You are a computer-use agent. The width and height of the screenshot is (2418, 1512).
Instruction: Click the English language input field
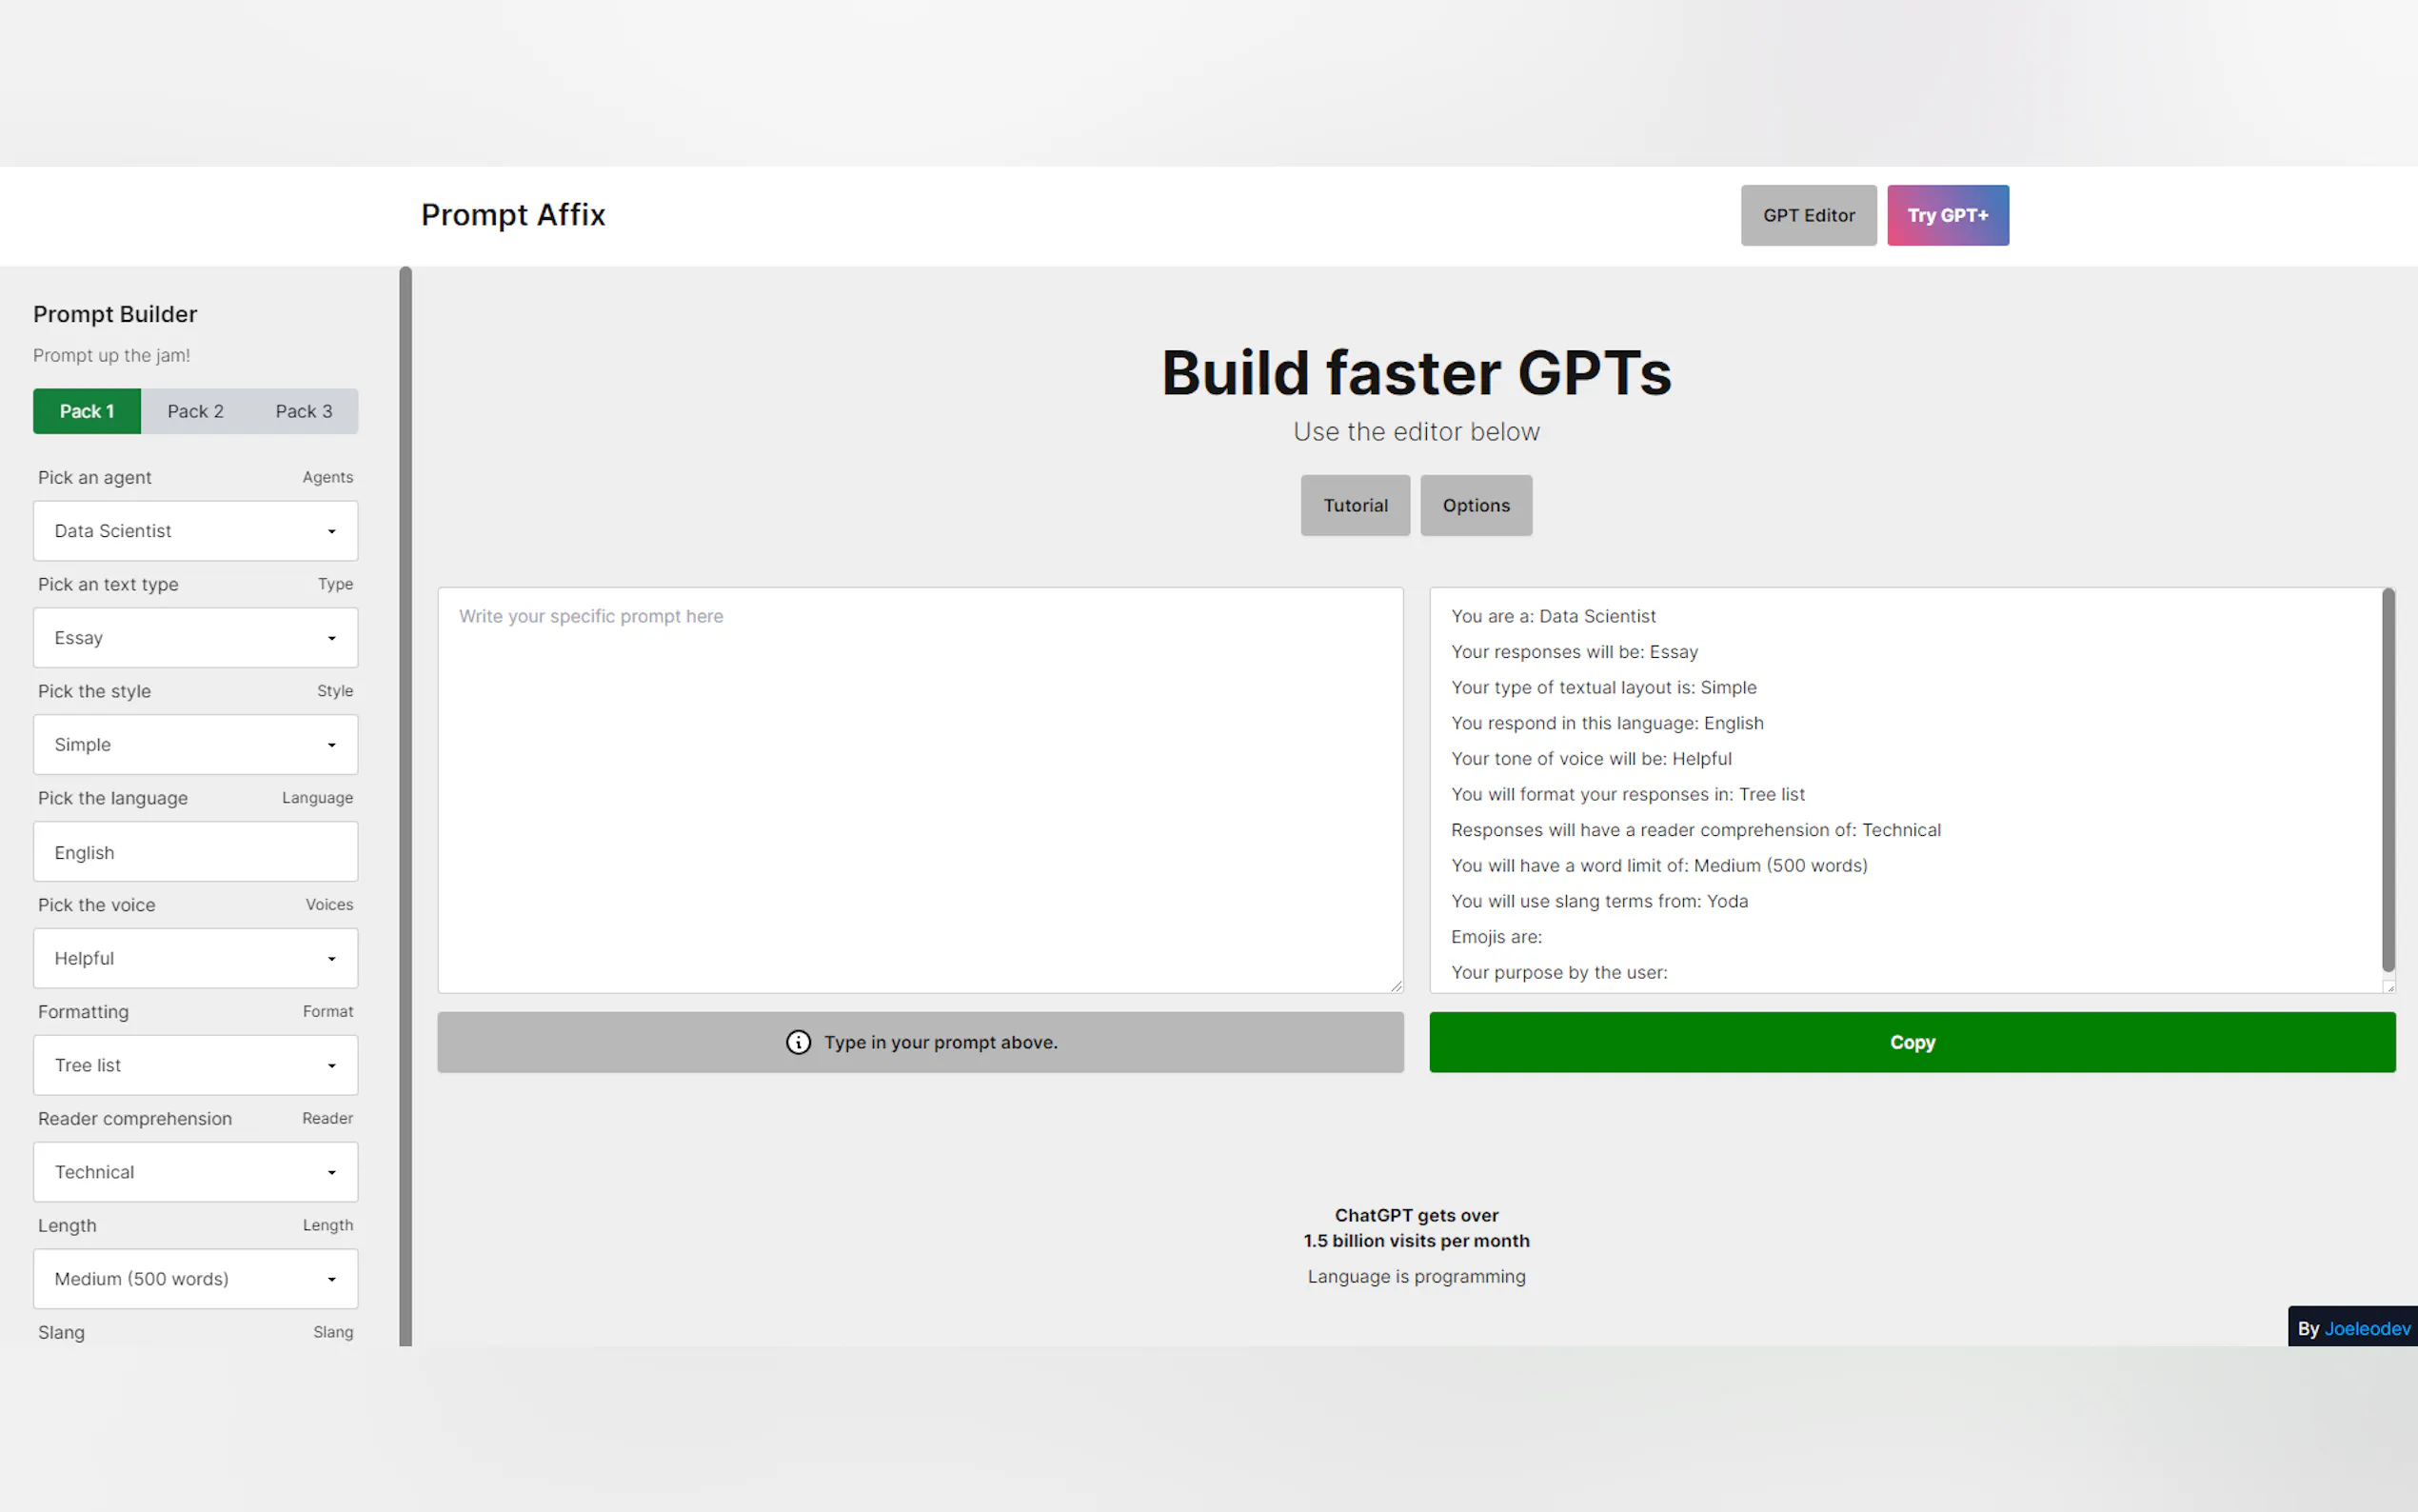pos(195,852)
